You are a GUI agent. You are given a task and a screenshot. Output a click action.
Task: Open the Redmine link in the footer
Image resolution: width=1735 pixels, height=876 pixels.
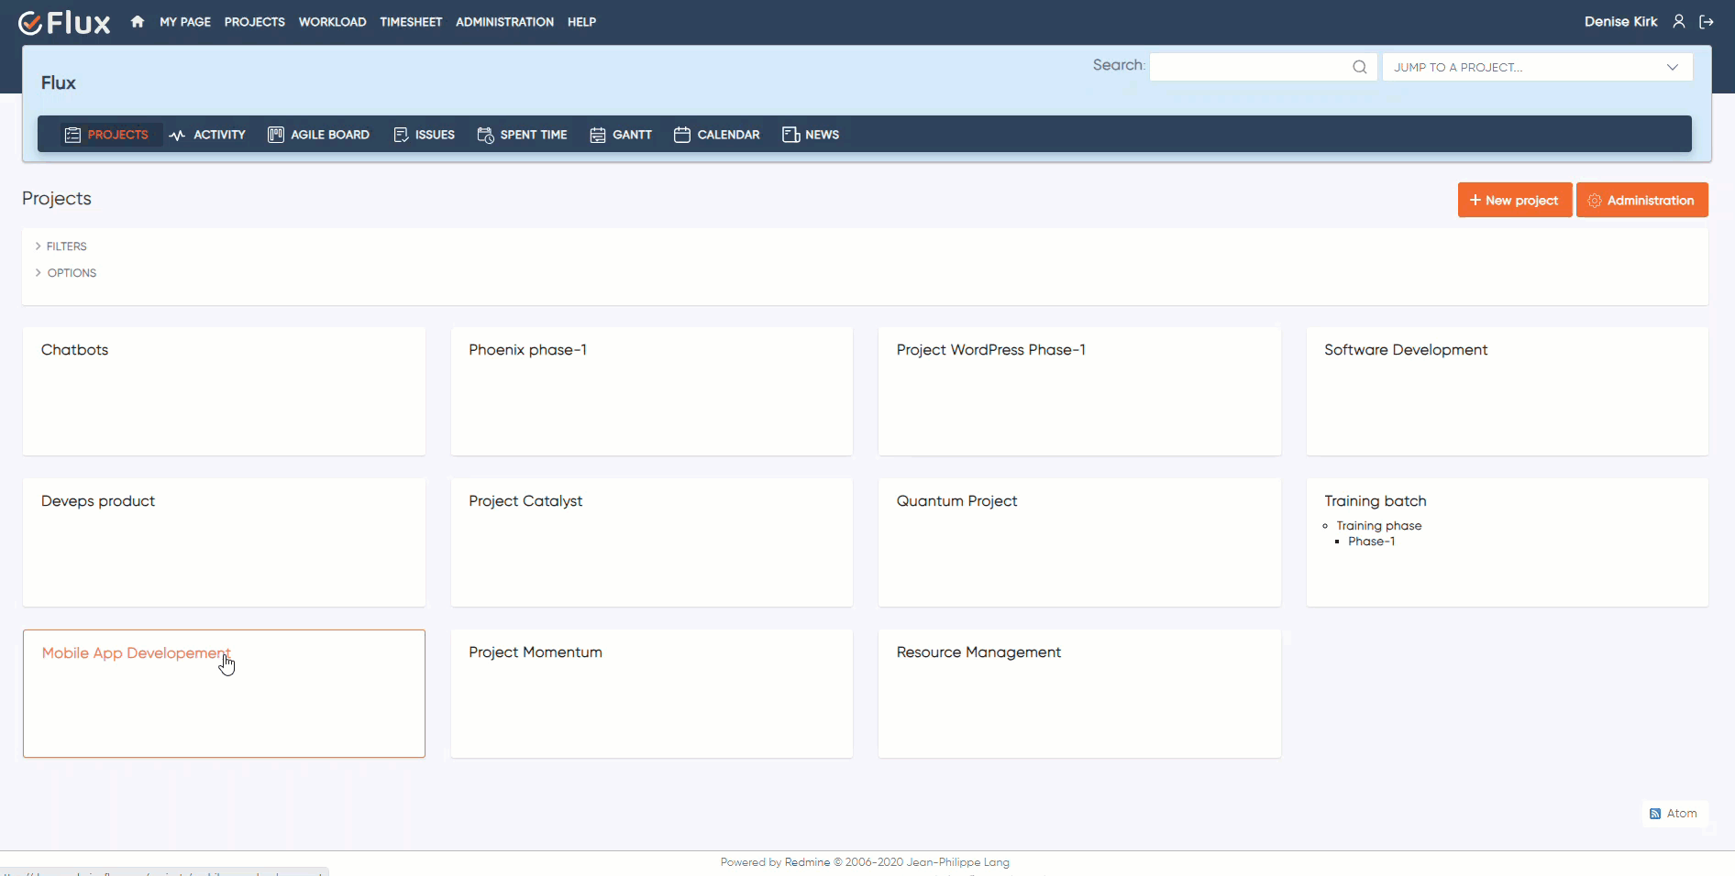tap(807, 861)
